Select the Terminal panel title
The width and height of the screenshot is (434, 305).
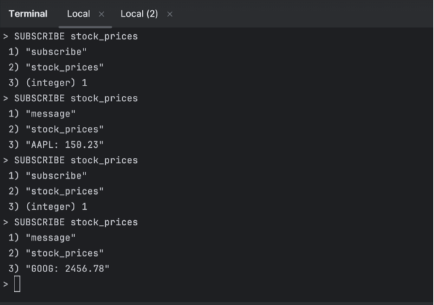pyautogui.click(x=28, y=14)
